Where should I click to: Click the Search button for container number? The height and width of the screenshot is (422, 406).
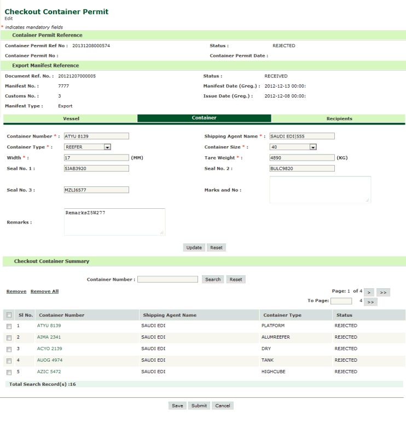pos(212,280)
